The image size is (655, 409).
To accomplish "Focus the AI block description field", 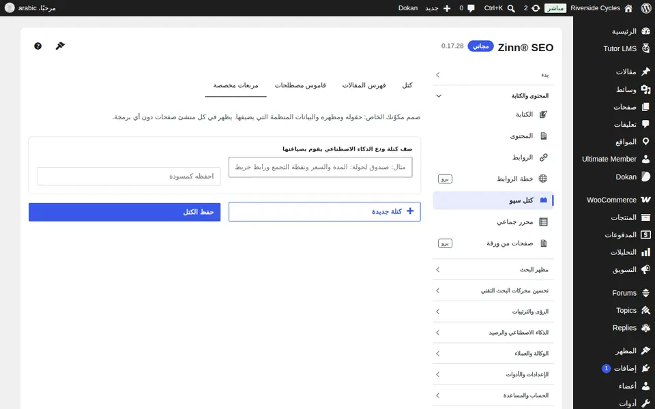I will tap(321, 167).
